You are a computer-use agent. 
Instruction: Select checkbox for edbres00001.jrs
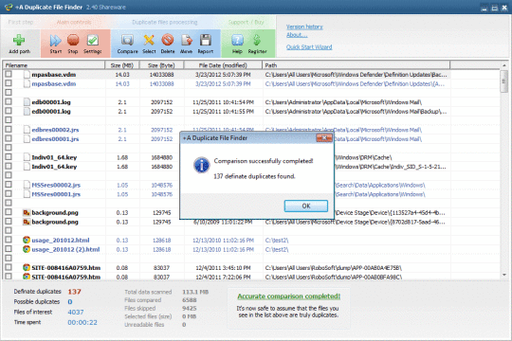point(9,138)
